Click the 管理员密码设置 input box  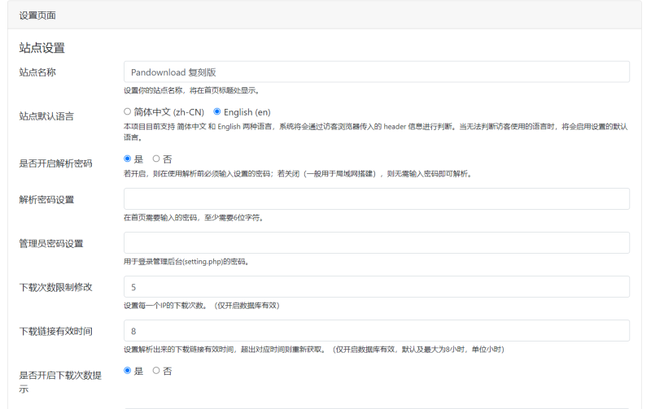pyautogui.click(x=376, y=243)
